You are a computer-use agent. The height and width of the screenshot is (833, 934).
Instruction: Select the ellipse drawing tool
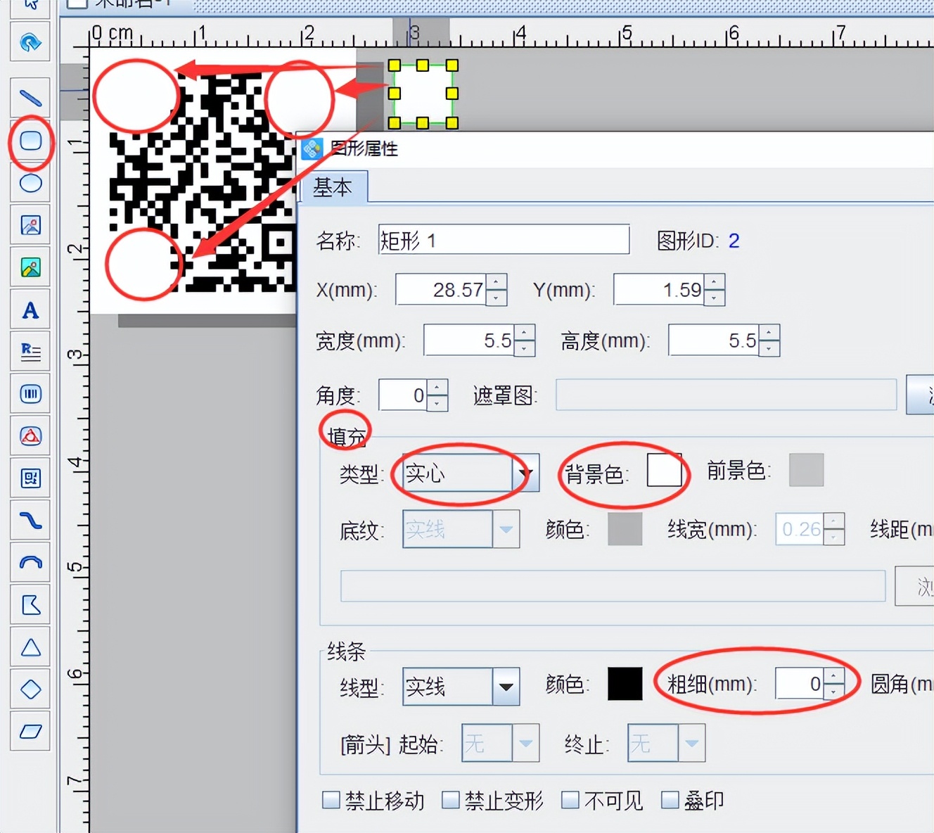pos(30,183)
